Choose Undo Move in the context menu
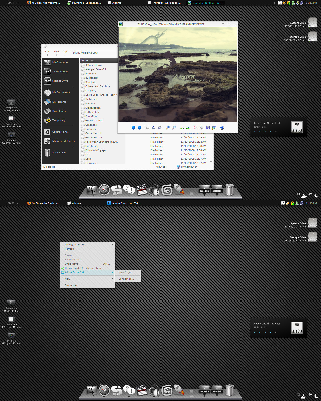The width and height of the screenshot is (321, 401). point(87,264)
